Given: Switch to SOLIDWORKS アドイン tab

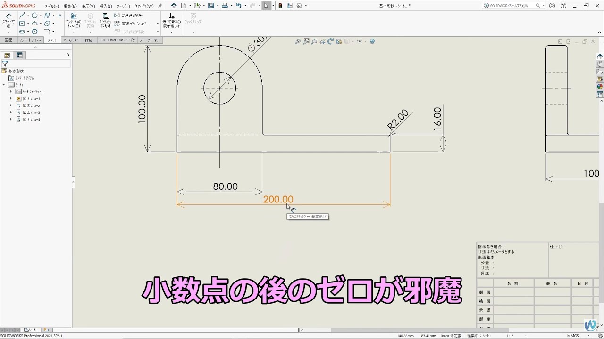Looking at the screenshot, I should pyautogui.click(x=117, y=40).
